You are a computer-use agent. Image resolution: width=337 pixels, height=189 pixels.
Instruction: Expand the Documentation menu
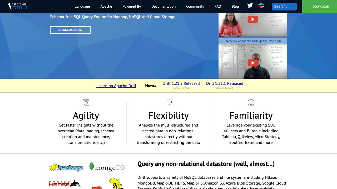click(163, 7)
